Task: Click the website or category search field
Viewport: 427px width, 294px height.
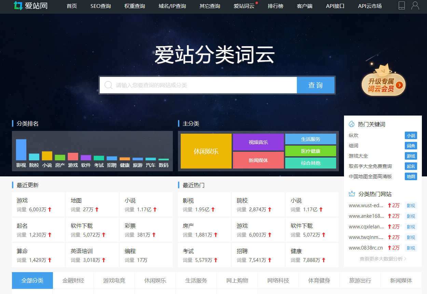Action: click(198, 85)
